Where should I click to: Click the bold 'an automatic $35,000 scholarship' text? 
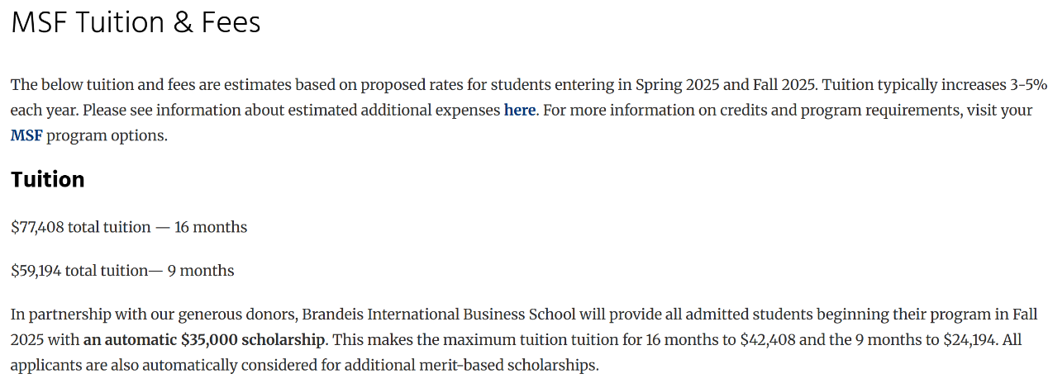204,339
